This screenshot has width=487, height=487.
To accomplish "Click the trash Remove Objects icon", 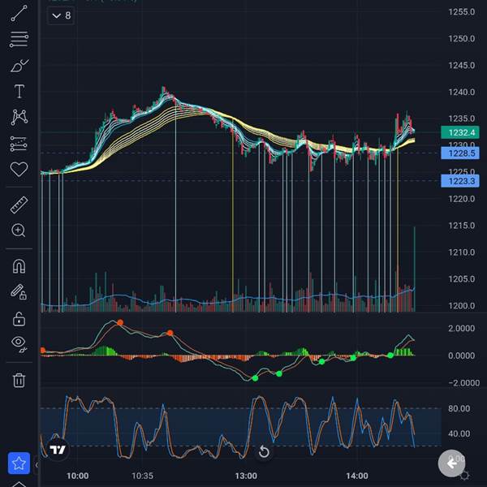I will 19,380.
